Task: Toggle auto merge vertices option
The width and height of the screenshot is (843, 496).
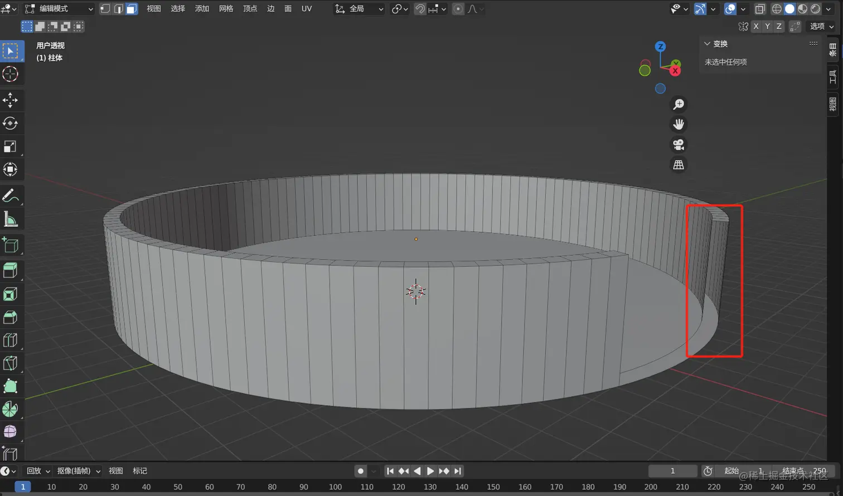Action: [x=795, y=26]
